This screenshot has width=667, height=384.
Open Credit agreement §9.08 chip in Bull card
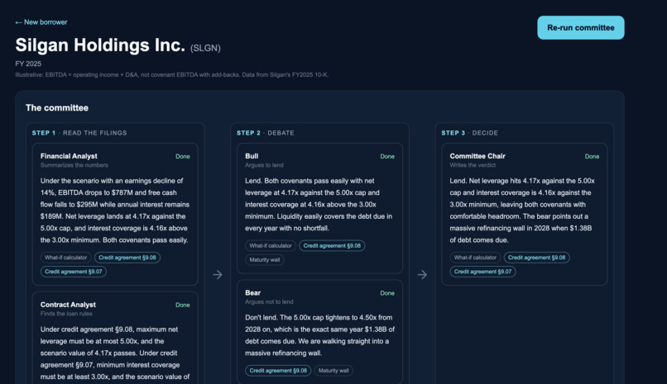[x=332, y=245]
